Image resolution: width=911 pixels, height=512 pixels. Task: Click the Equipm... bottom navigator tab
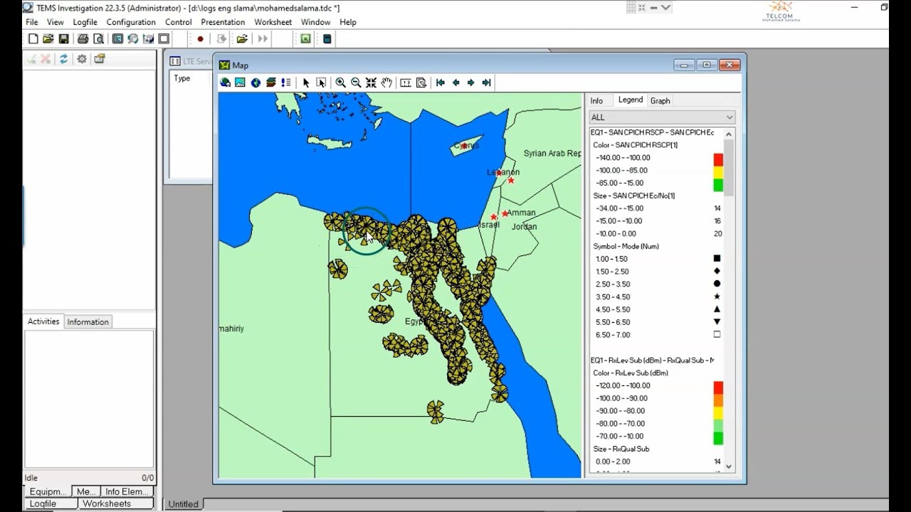48,491
